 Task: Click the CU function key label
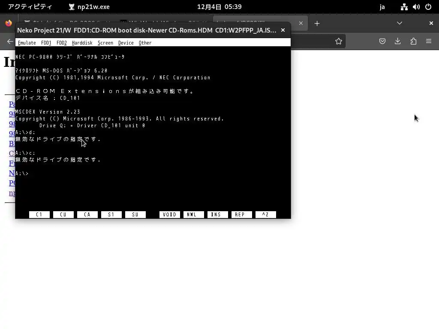pyautogui.click(x=63, y=215)
